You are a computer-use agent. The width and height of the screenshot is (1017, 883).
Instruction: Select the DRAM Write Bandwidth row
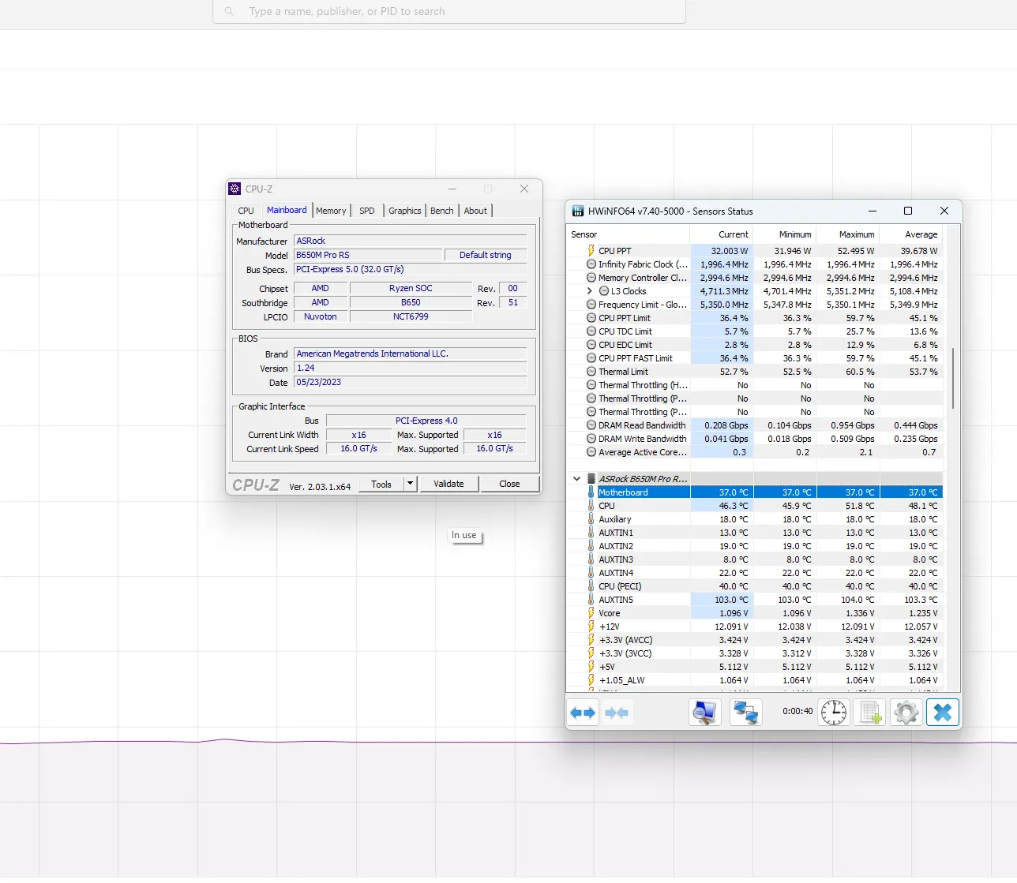click(755, 439)
